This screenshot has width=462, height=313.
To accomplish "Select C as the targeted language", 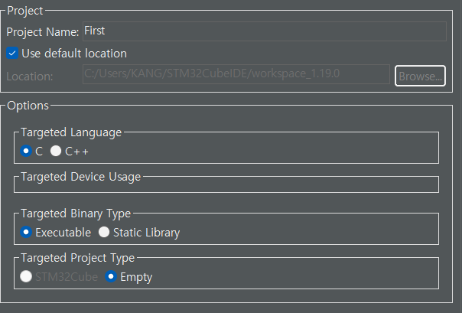I will pyautogui.click(x=26, y=151).
